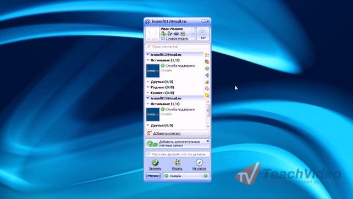The width and height of the screenshot is (353, 199).
Task: Close the add additional accounts banner
Action: click(x=207, y=141)
